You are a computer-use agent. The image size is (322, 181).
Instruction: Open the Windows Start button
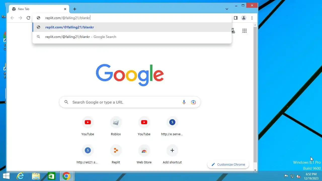coord(6,176)
